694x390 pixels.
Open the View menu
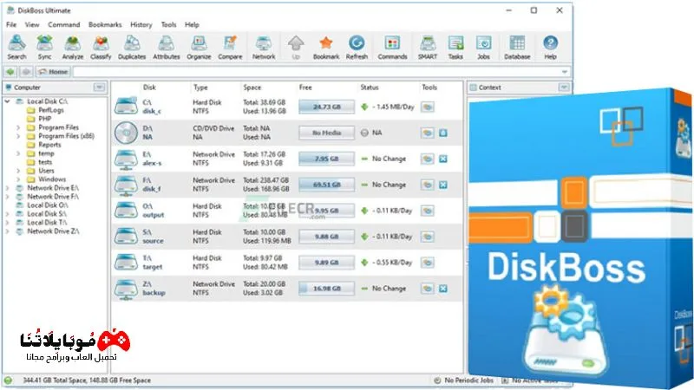(x=32, y=25)
